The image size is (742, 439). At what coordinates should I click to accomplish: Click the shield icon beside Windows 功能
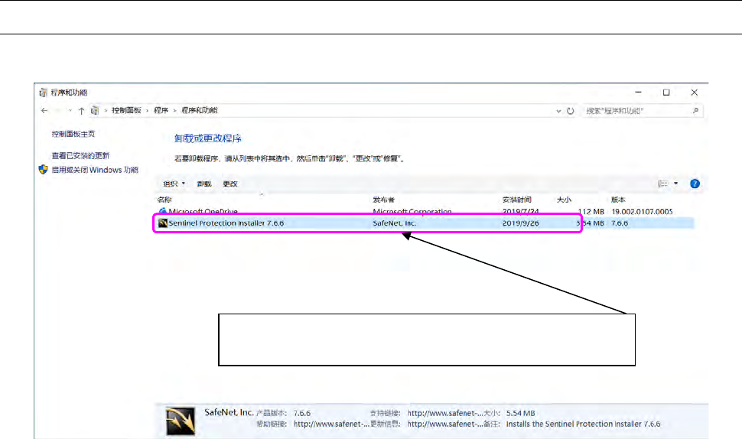pos(43,169)
